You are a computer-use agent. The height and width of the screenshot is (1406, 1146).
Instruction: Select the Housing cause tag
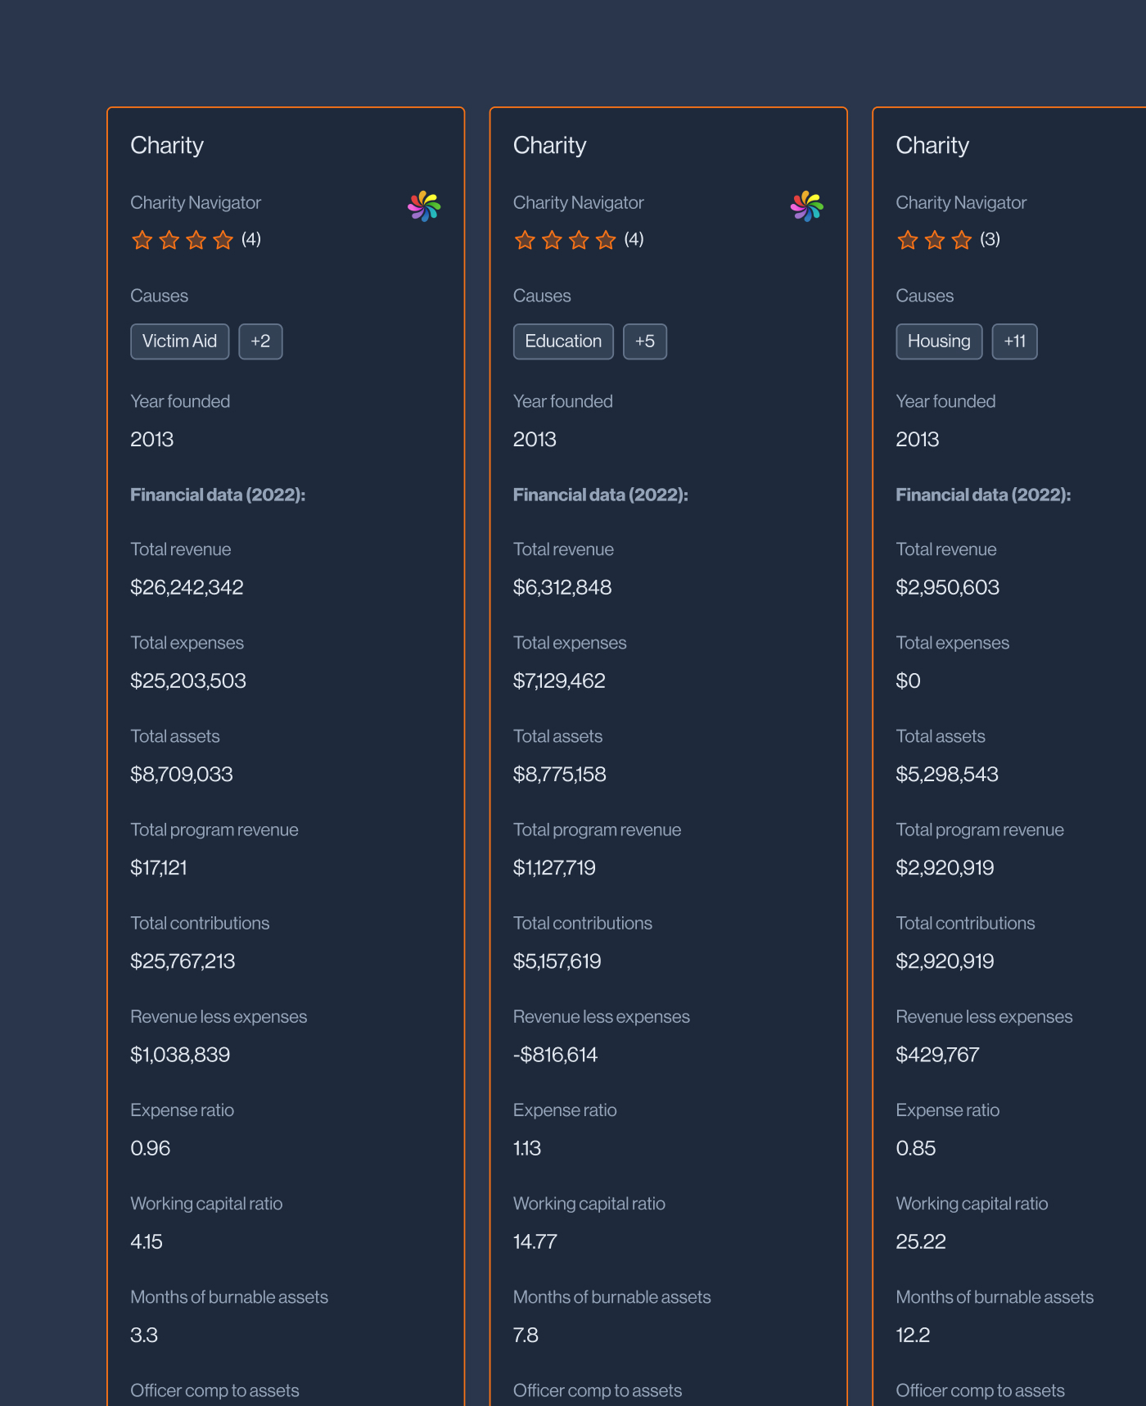939,341
